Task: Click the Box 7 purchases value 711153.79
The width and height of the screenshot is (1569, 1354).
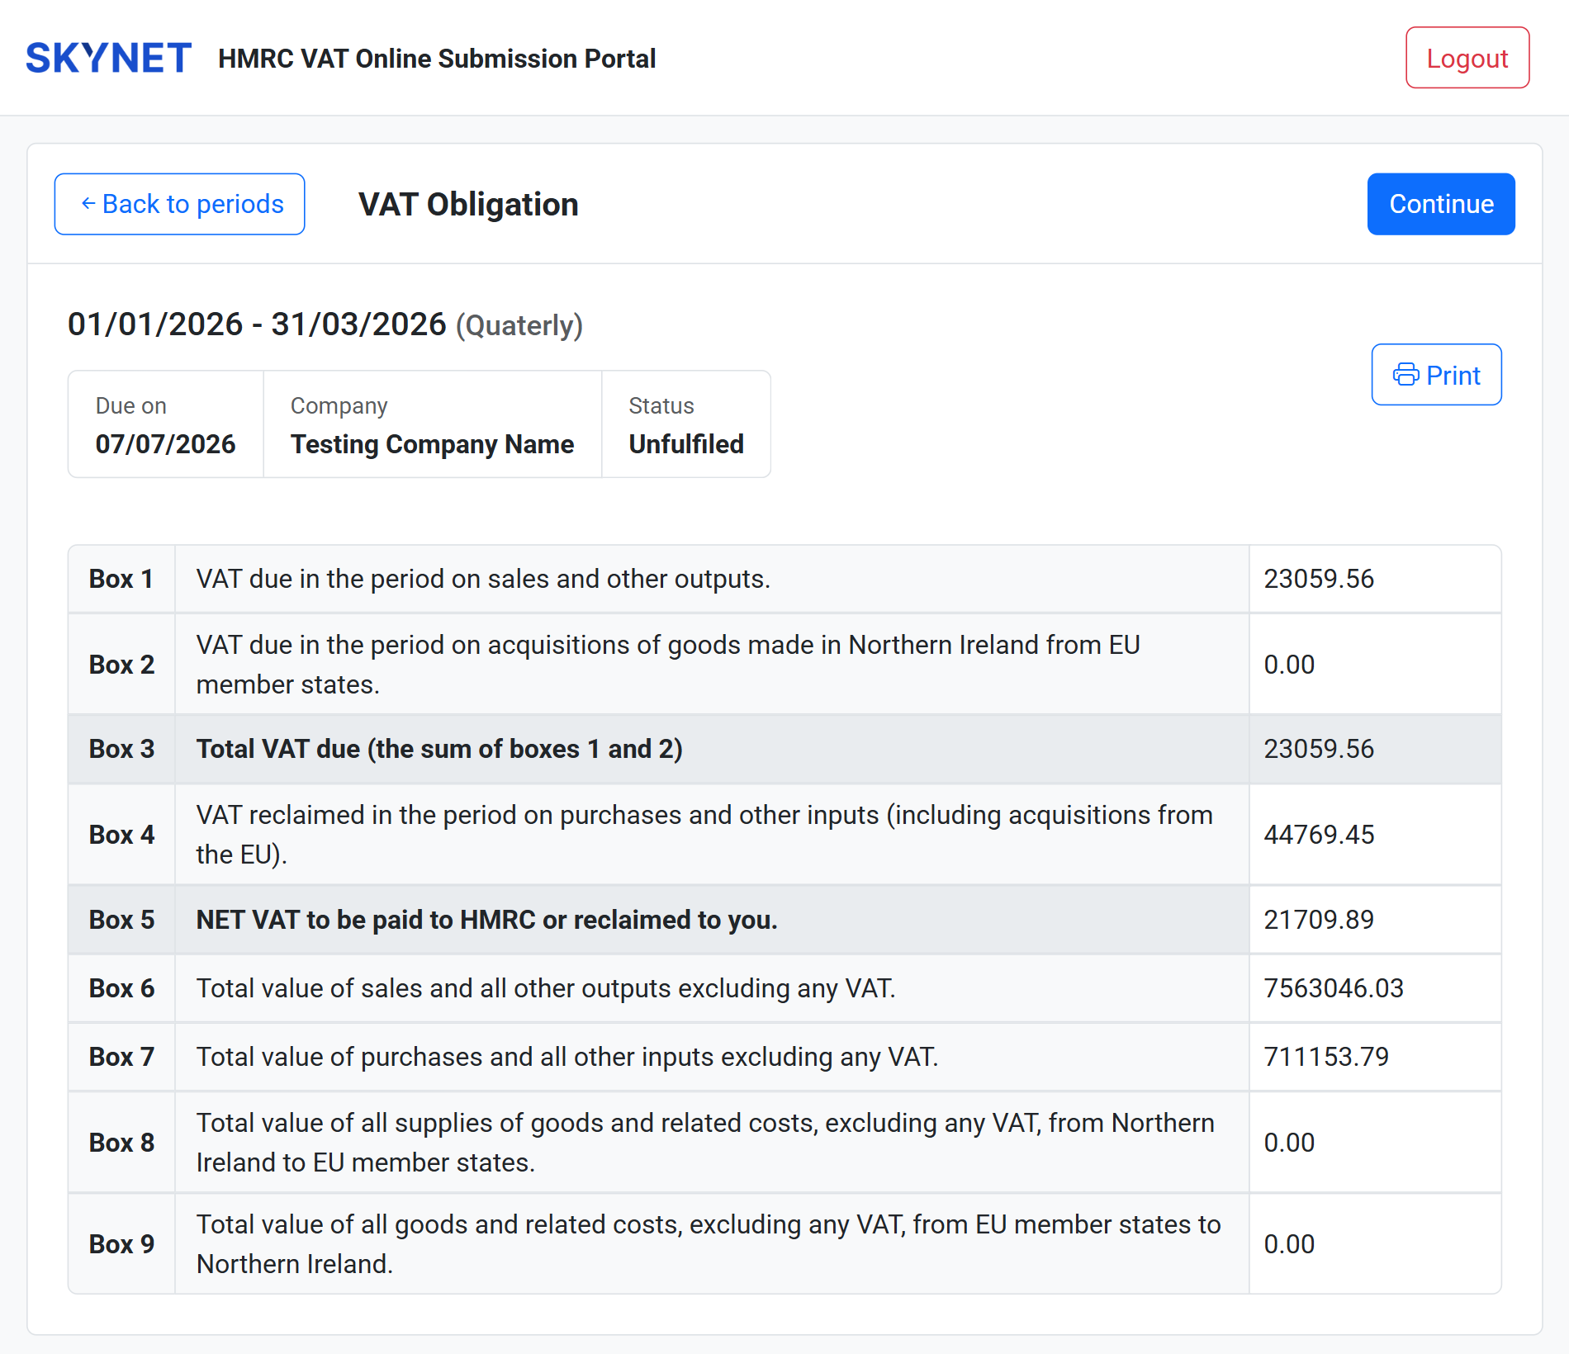Action: (1327, 1057)
